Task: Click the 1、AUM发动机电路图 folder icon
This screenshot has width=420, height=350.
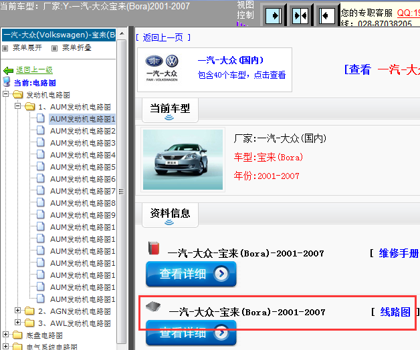Action: click(x=30, y=106)
